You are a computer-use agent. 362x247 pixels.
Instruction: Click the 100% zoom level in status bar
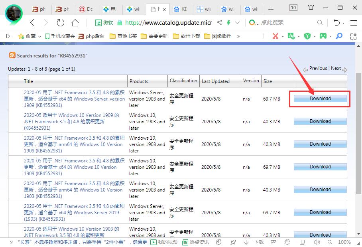(x=344, y=242)
